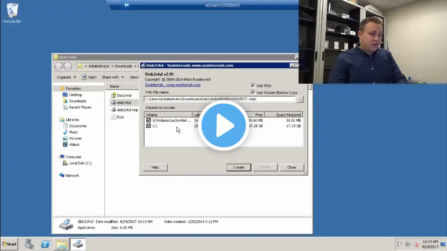The image size is (447, 251).
Task: Click the Libraries icon in navigation pane
Action: tap(62, 120)
